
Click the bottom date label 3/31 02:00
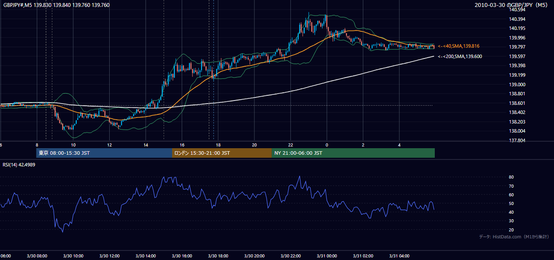coord(363,256)
